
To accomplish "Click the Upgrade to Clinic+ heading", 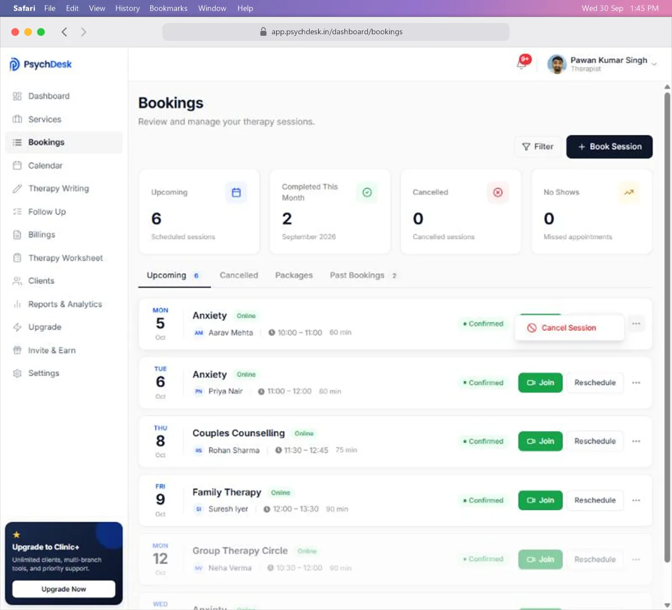I will pos(46,547).
